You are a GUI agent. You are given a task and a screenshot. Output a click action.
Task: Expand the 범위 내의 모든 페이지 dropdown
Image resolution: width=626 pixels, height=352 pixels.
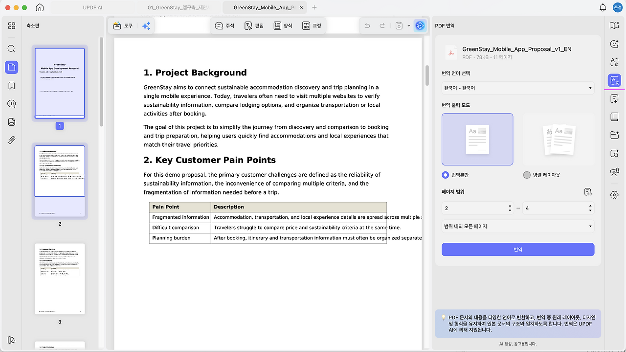[518, 226]
